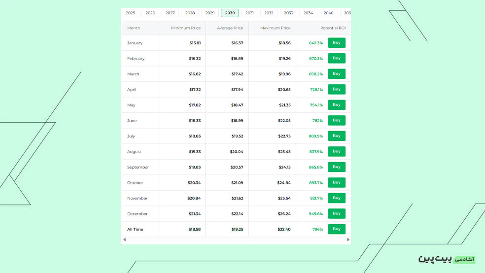Screen dimensions: 485x273
Task: Click maximum price $19.96
Action: tap(284, 74)
